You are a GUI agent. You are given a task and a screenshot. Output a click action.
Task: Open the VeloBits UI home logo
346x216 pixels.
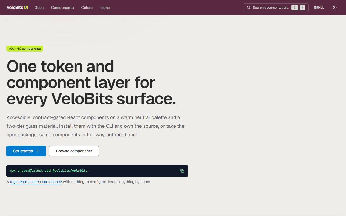(17, 8)
